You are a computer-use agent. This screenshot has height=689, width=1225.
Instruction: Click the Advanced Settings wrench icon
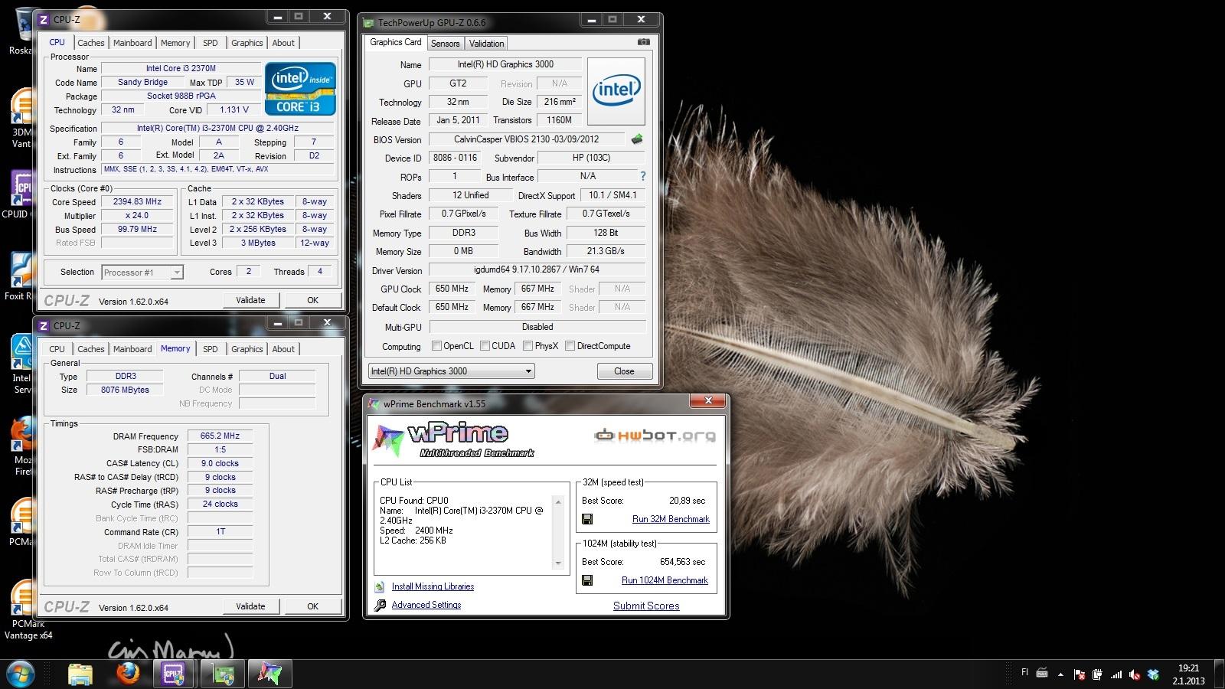pos(380,605)
